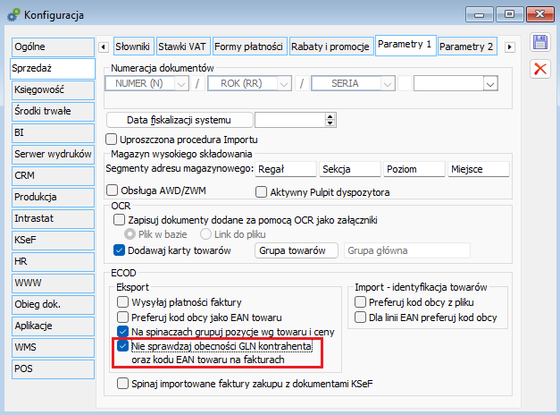The image size is (560, 415).
Task: Click the Konfiguracja gear icon in title bar
Action: click(x=13, y=15)
